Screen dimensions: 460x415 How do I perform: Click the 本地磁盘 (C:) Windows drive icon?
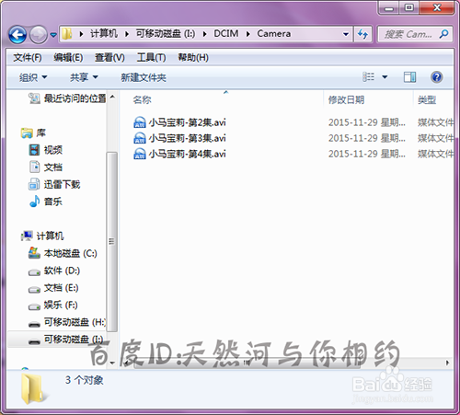click(x=34, y=253)
